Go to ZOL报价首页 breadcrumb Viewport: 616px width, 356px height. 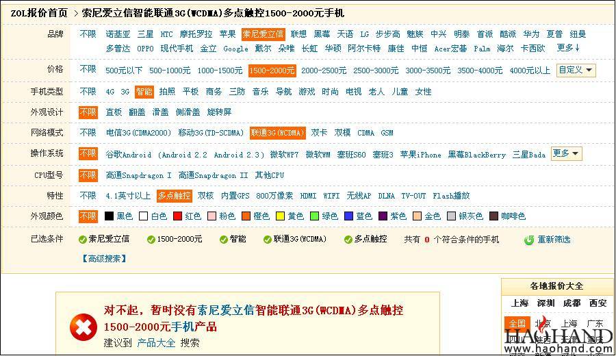(x=39, y=14)
